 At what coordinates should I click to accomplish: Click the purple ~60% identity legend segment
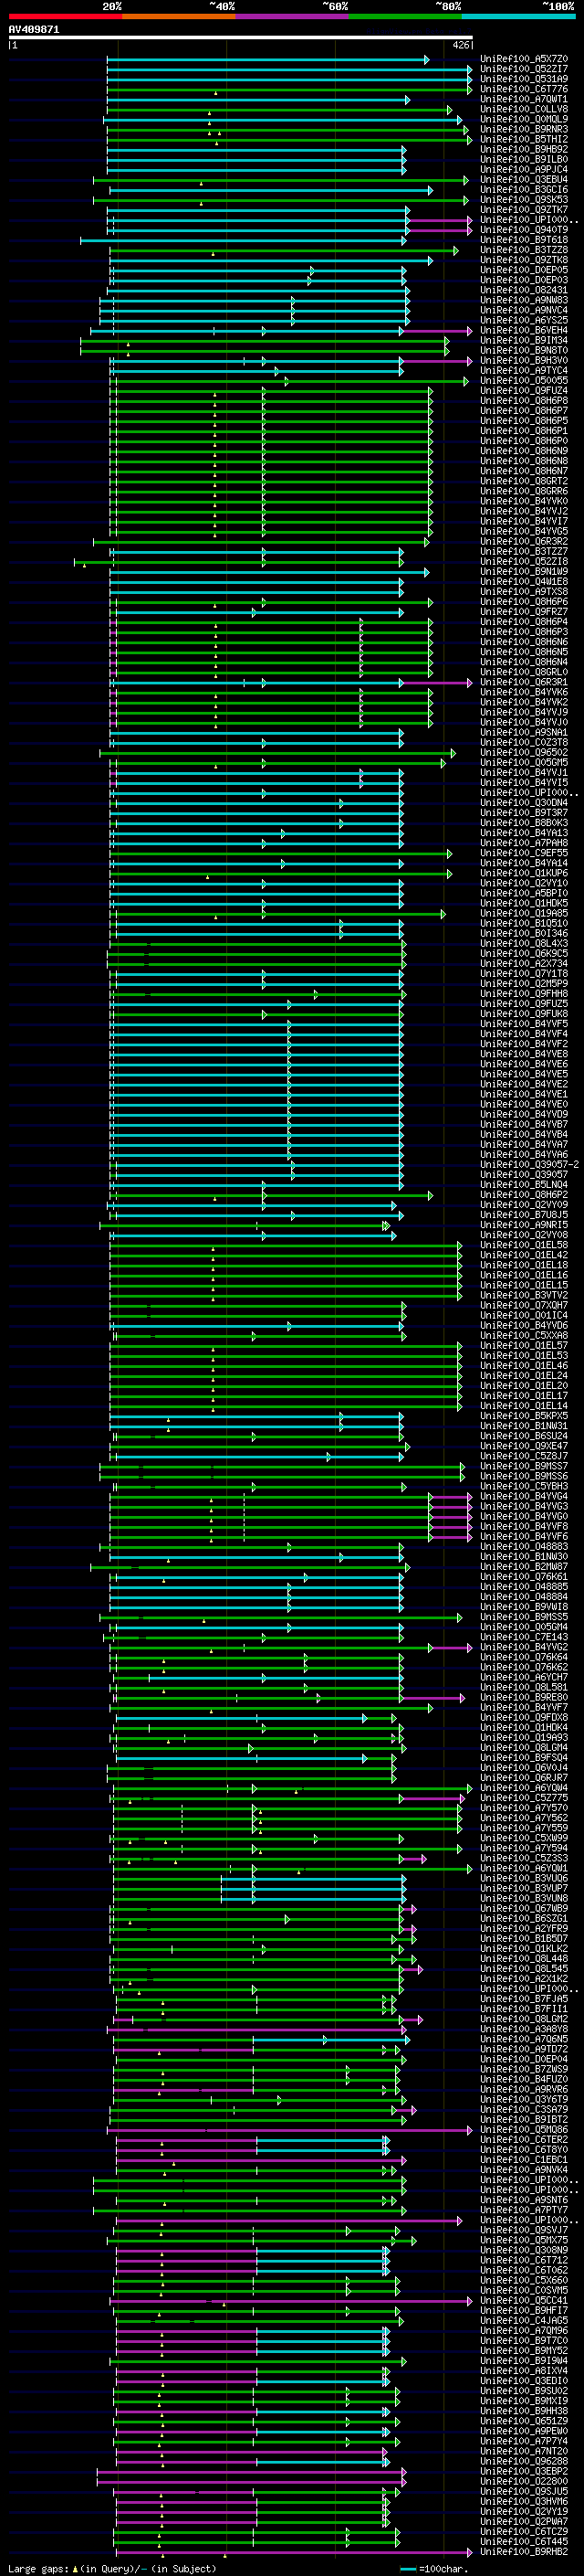coord(291,16)
